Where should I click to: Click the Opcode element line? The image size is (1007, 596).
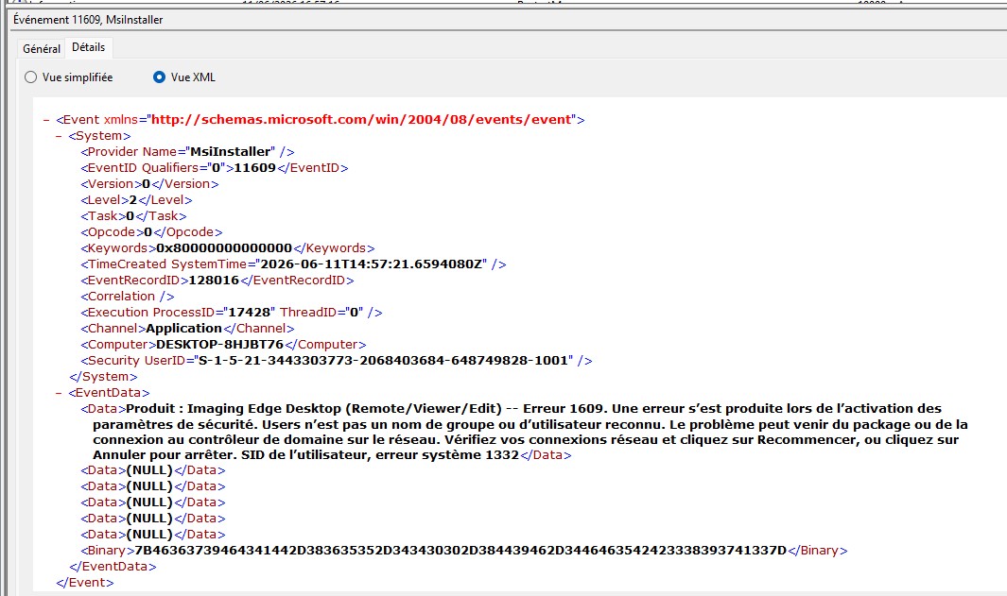(x=151, y=232)
